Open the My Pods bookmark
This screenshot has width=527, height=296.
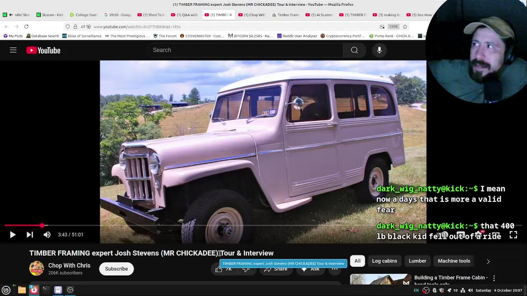click(x=12, y=36)
